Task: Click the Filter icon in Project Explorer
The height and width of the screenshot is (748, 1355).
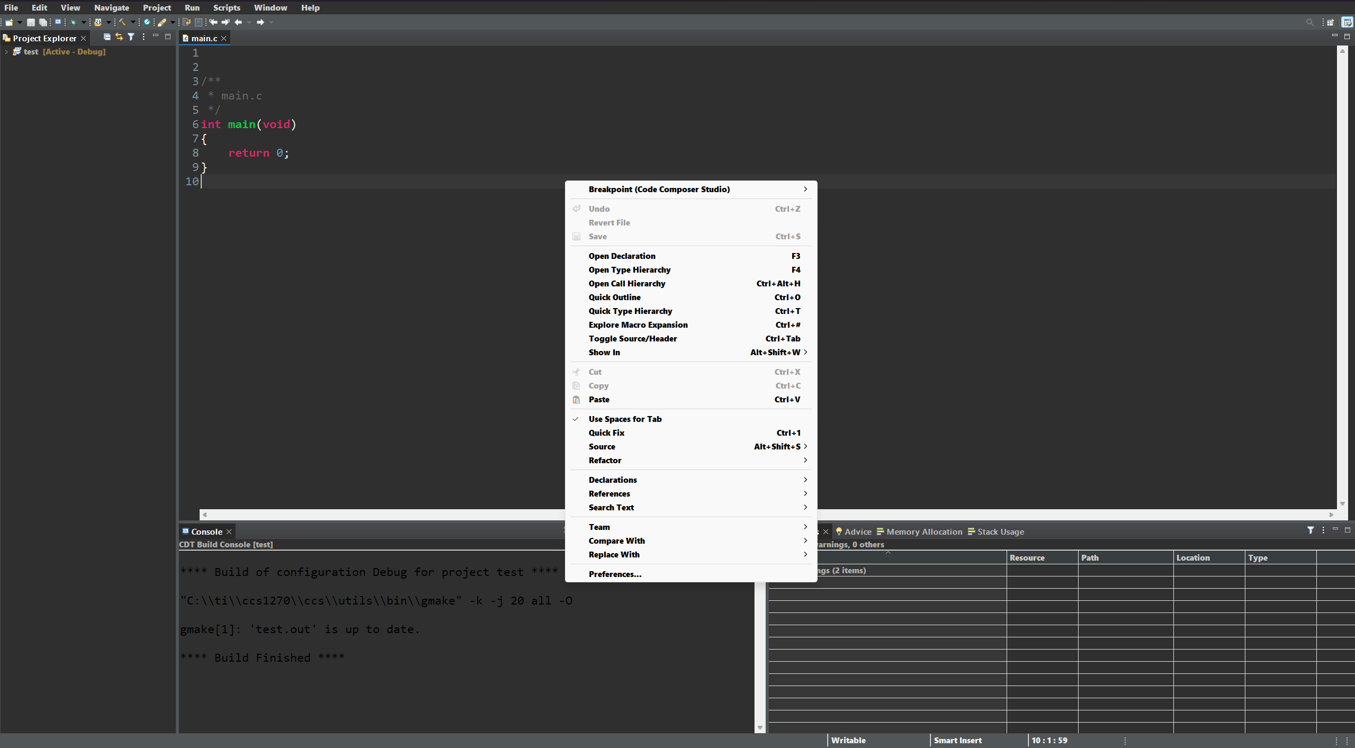Action: pyautogui.click(x=131, y=37)
